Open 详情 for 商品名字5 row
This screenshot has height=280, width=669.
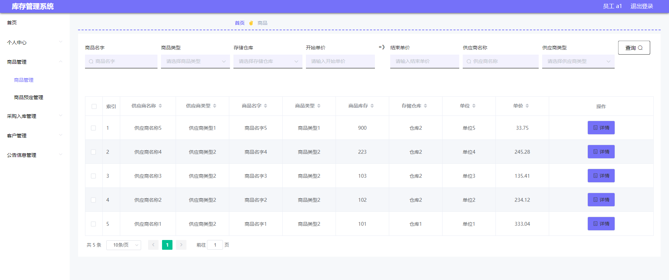click(601, 128)
